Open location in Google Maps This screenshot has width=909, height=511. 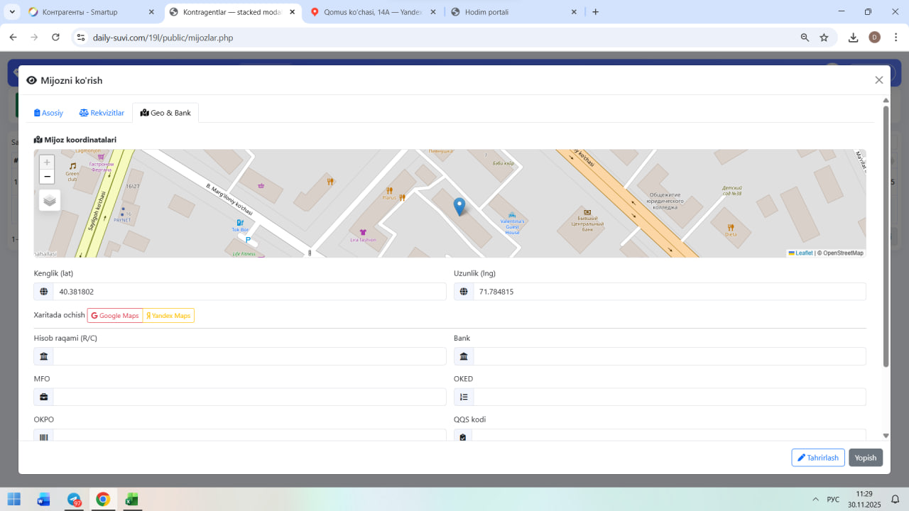pyautogui.click(x=115, y=316)
